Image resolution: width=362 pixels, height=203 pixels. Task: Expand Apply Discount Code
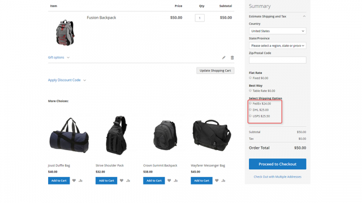pos(67,80)
